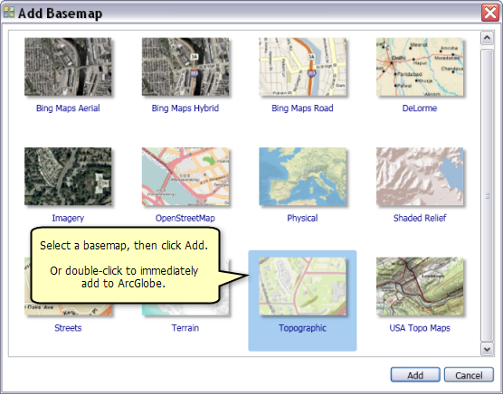503x394 pixels.
Task: Pick the Bing Maps Road thumbnail
Action: [302, 67]
